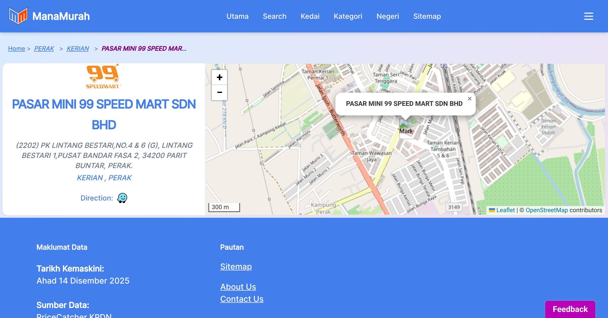Screen dimensions: 608x318
Task: Click the PERAK breadcrumb link
Action: click(x=44, y=48)
